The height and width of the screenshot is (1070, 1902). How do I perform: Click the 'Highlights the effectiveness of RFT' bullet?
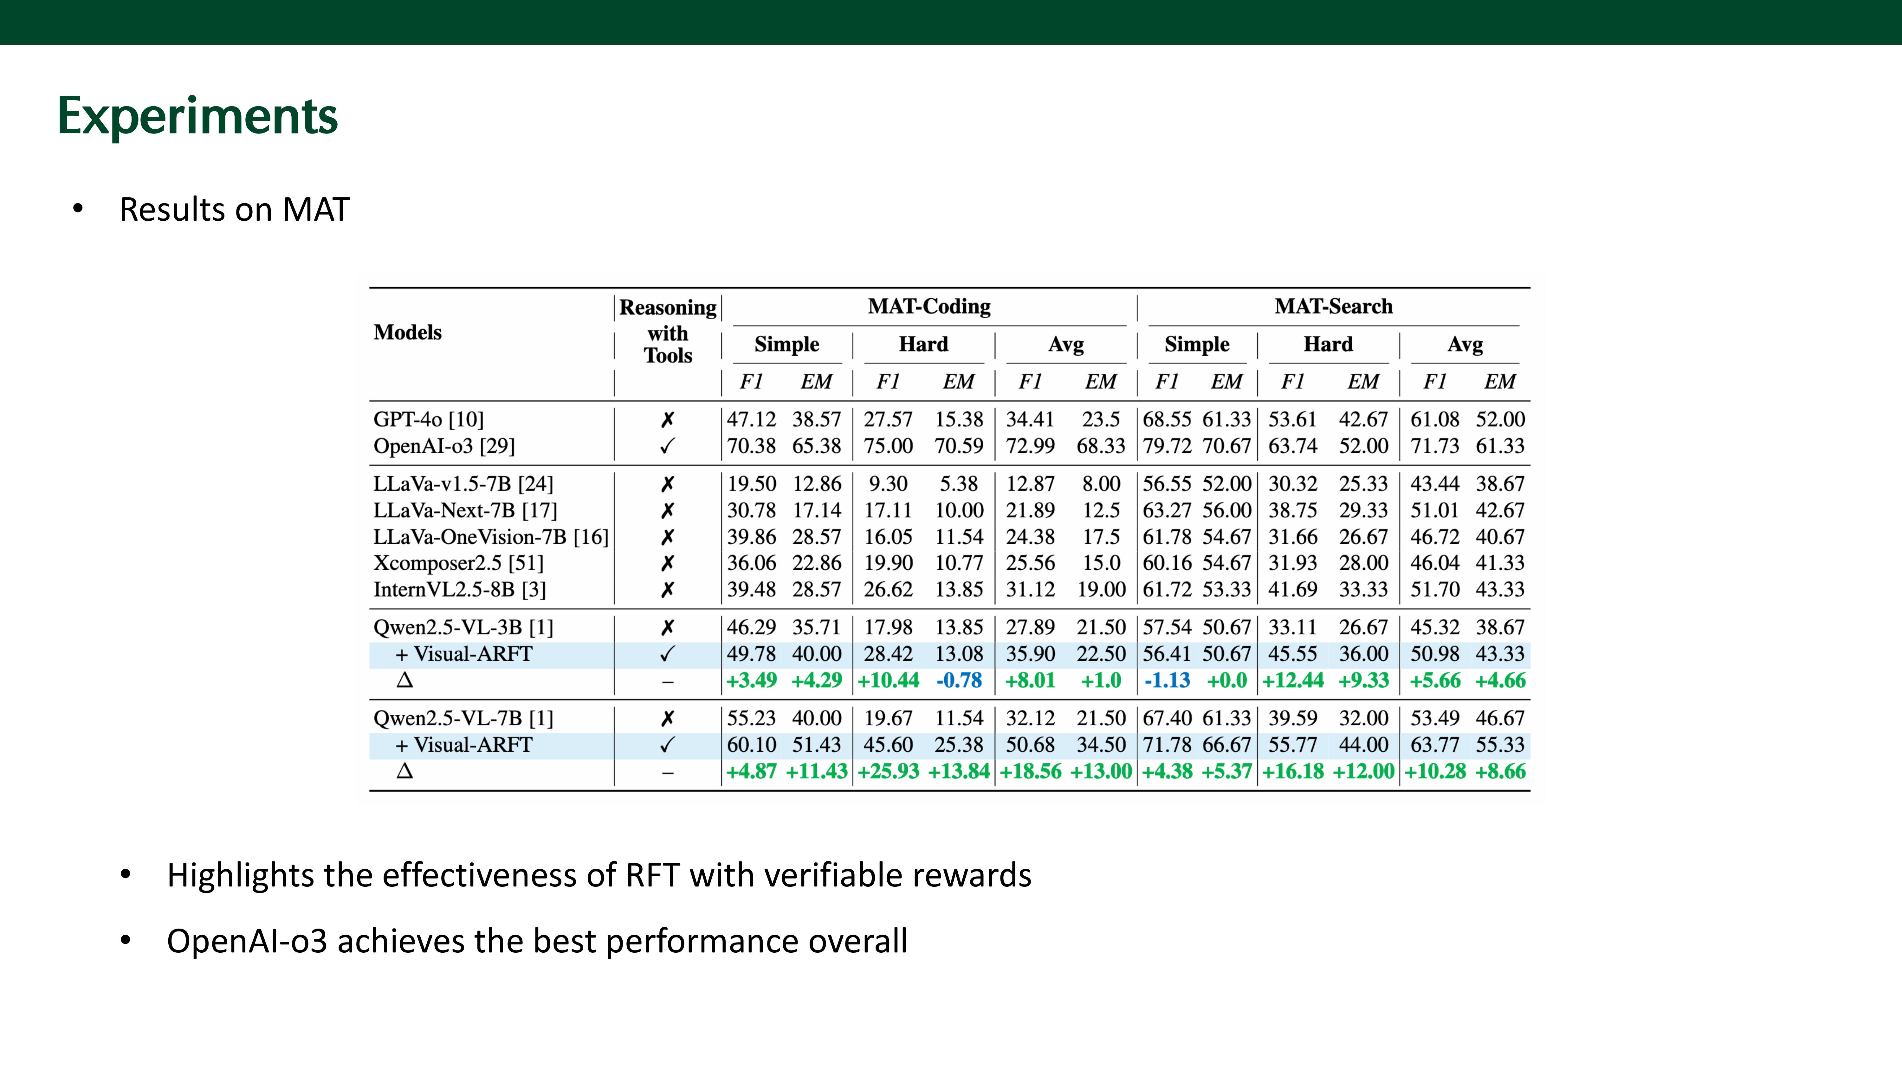click(x=599, y=875)
